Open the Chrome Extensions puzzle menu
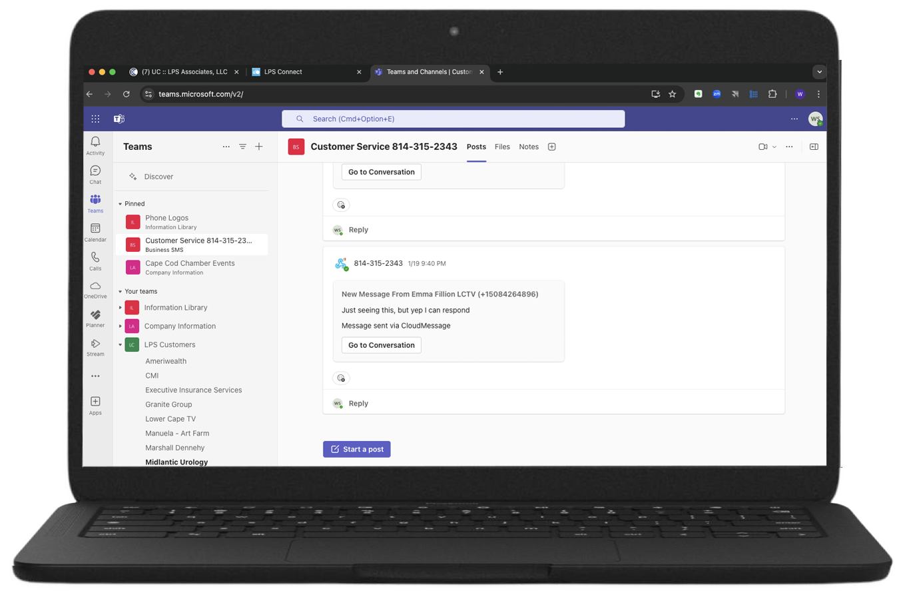The width and height of the screenshot is (901, 591). click(772, 94)
